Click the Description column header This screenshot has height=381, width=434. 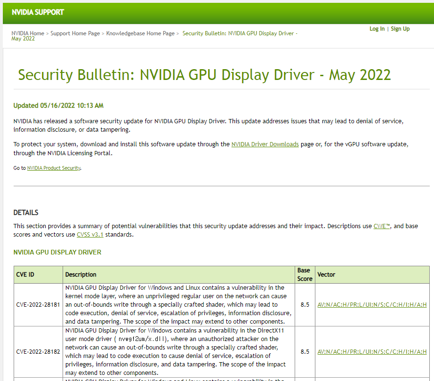click(179, 275)
